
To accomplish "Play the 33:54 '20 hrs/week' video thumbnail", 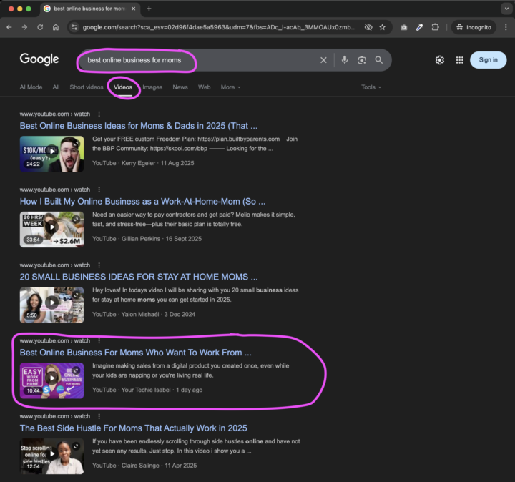I will [52, 230].
